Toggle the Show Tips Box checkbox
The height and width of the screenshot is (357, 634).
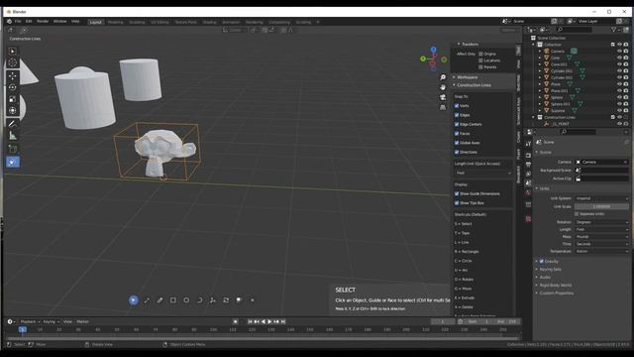457,202
